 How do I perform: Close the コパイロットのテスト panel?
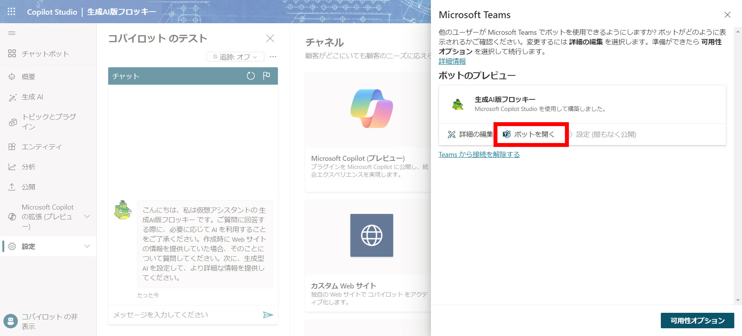[x=270, y=38]
